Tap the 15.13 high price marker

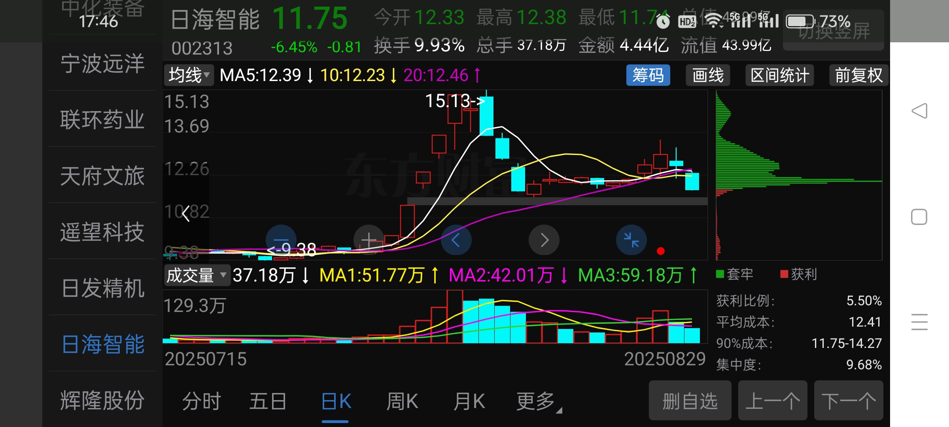pyautogui.click(x=455, y=101)
